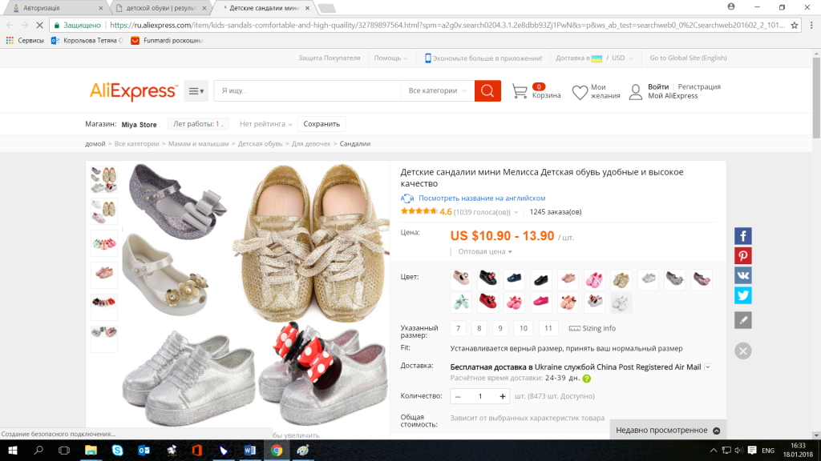Open the Сервисы apps bookmark
821x461 pixels.
pos(25,40)
